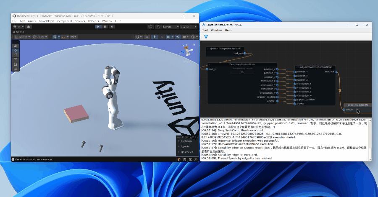
Task: Toggle the scene gizmo perspective lock
Action: tap(194, 45)
